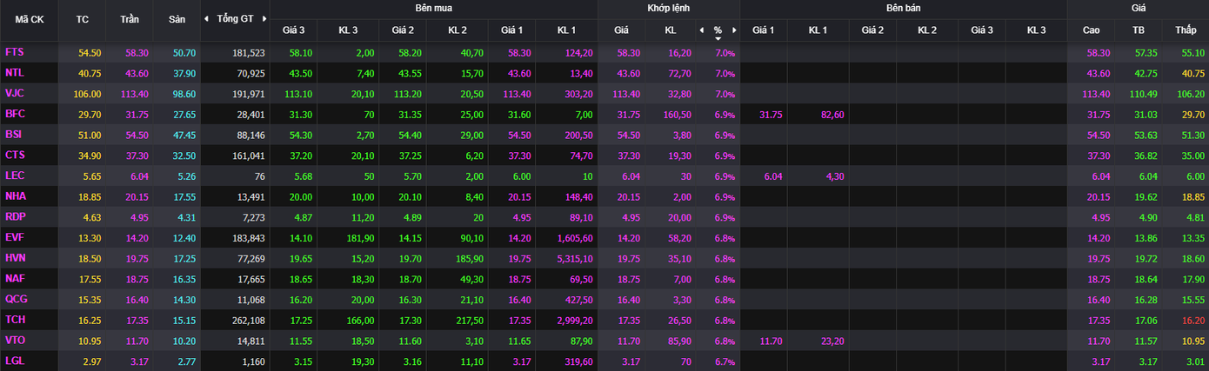Click left arrow next to % column
1209x371 pixels.
(x=702, y=30)
